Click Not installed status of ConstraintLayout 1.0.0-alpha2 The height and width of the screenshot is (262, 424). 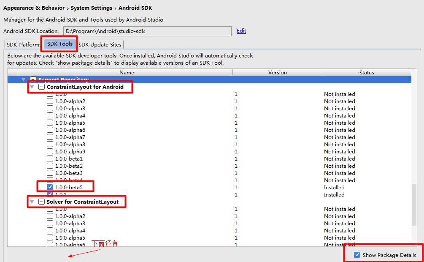click(x=340, y=101)
